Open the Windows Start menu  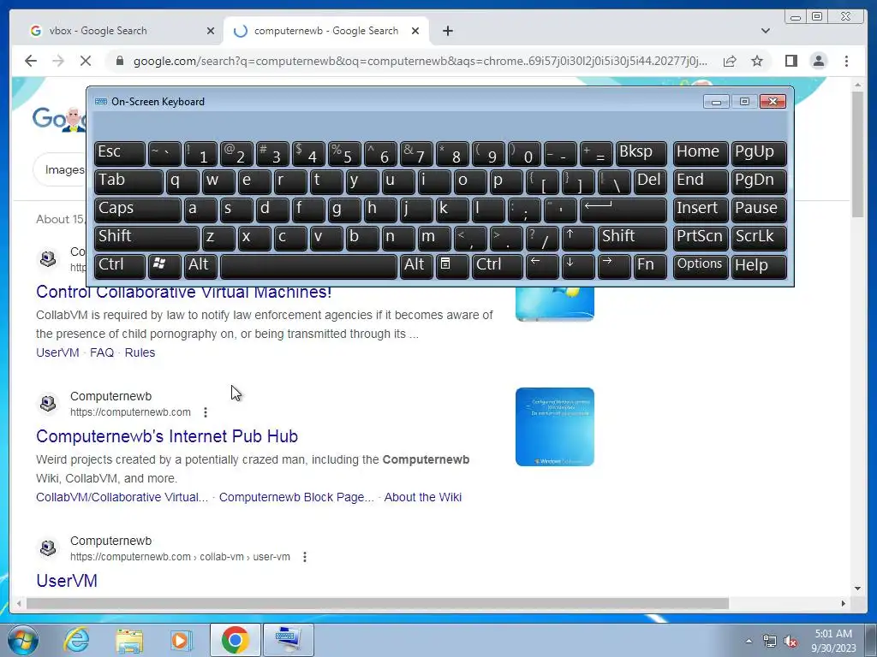(22, 640)
